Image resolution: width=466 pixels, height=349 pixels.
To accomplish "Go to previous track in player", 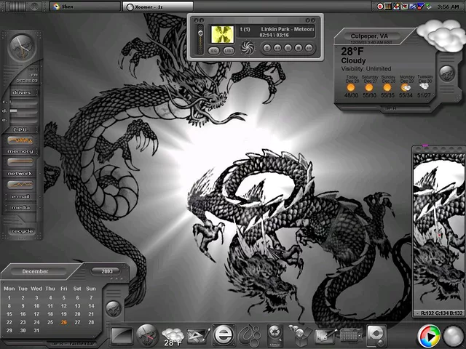I will (x=277, y=48).
